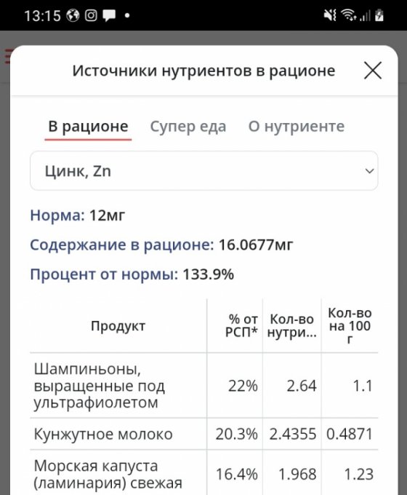Switch to the Супер еда tab

pyautogui.click(x=188, y=126)
